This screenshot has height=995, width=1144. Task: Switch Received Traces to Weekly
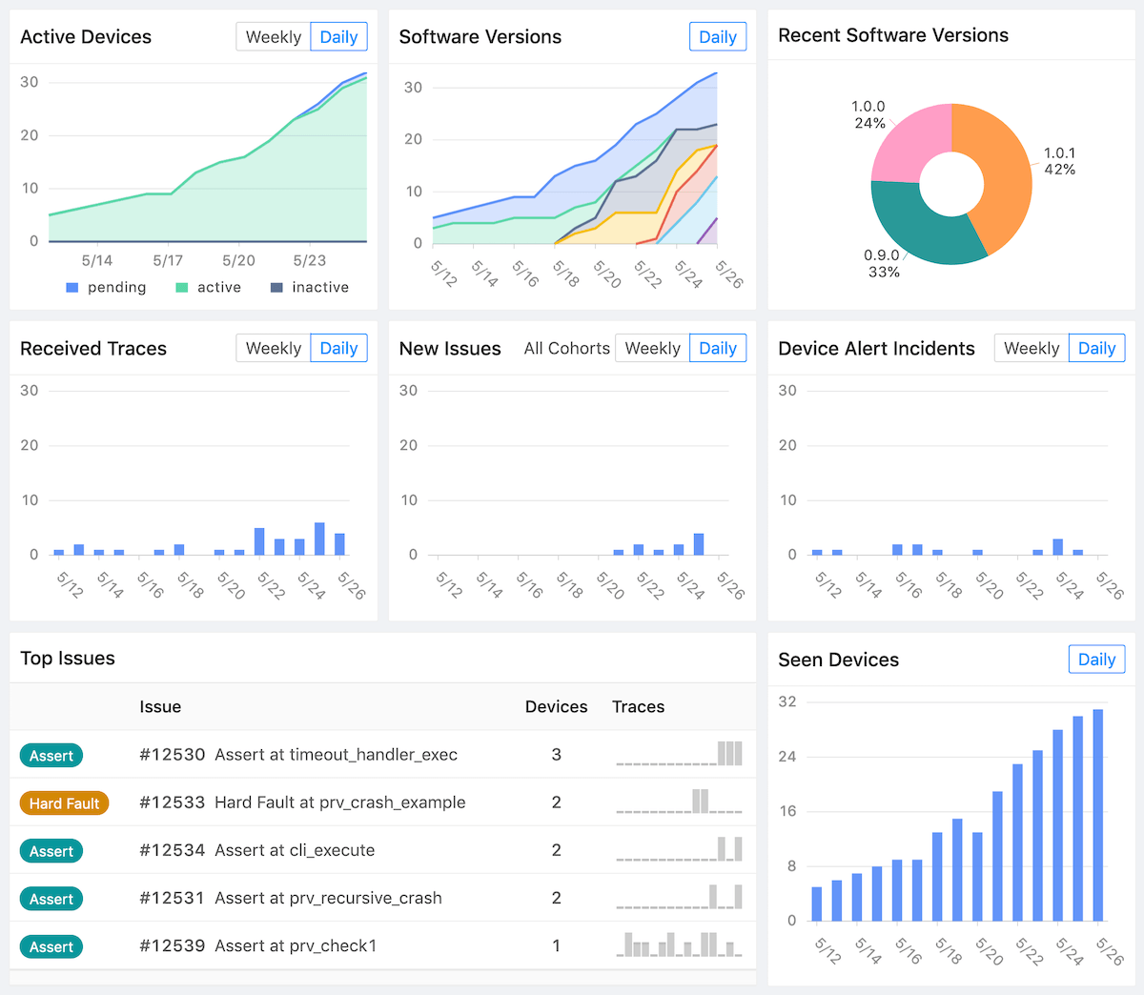point(273,349)
